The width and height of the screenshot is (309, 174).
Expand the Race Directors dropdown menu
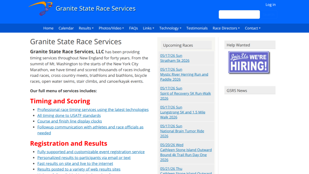pos(226,28)
